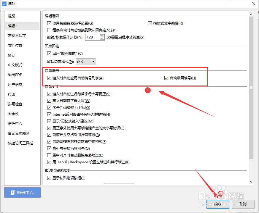
Task: Click the undo steps number field showing 128
Action: click(93, 37)
